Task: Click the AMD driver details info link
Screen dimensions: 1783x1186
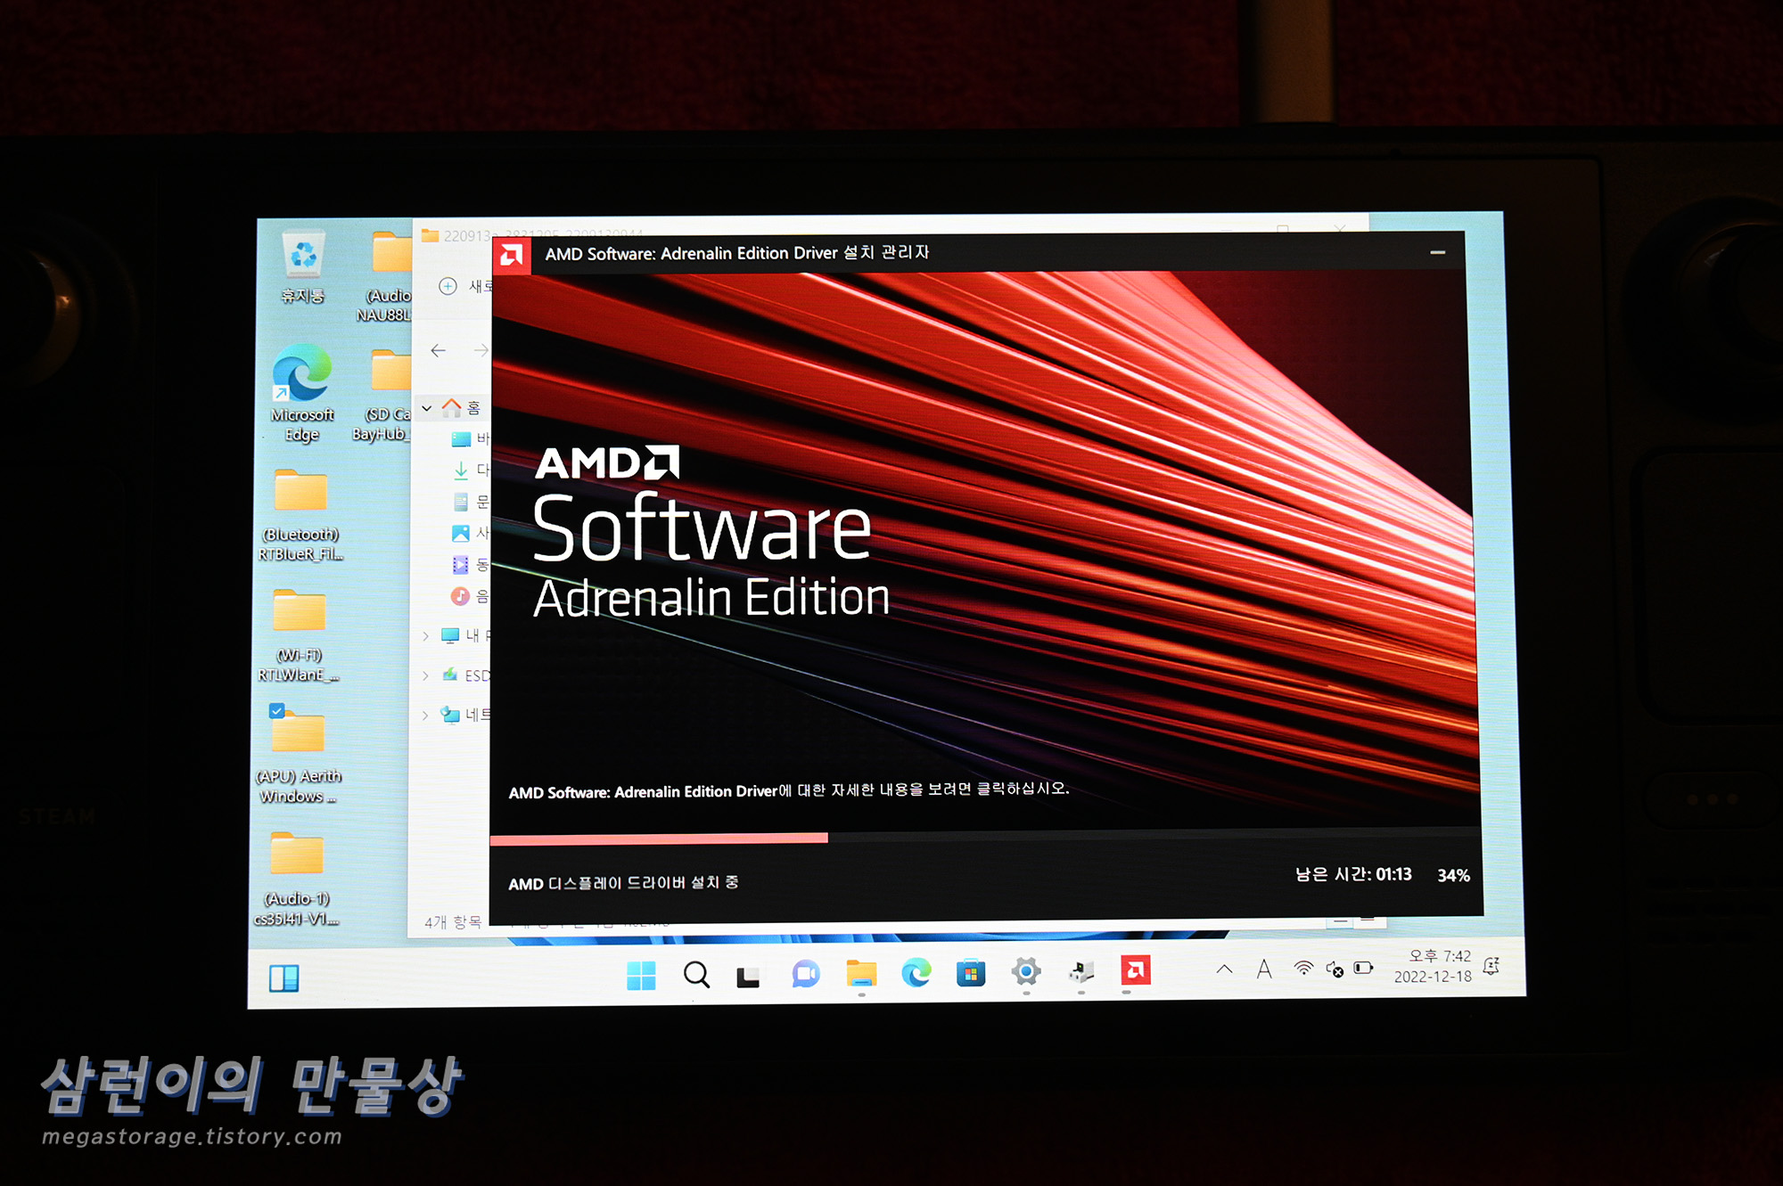Action: click(788, 791)
